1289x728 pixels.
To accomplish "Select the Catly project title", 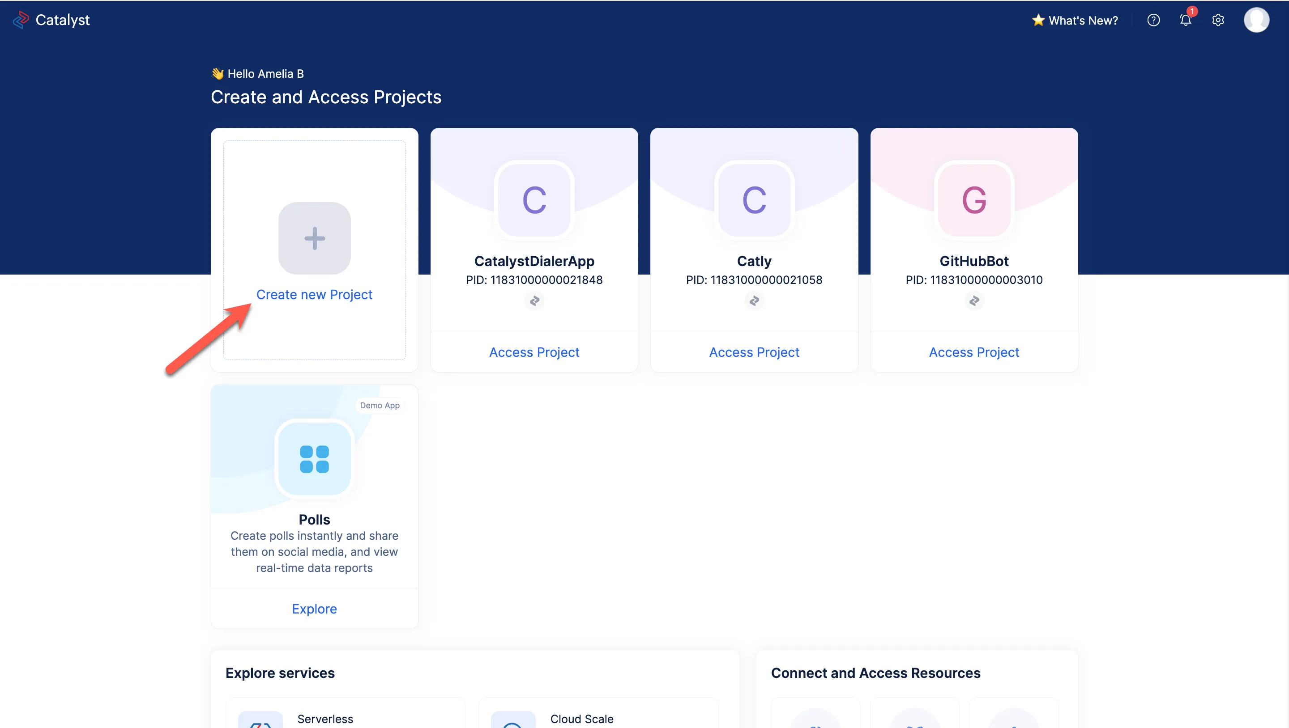I will pos(754,261).
